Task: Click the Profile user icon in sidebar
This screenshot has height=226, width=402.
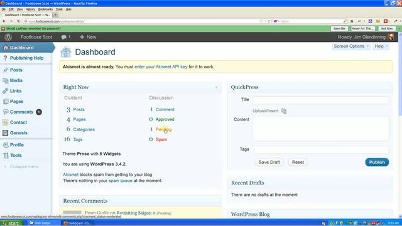Action: click(x=6, y=145)
